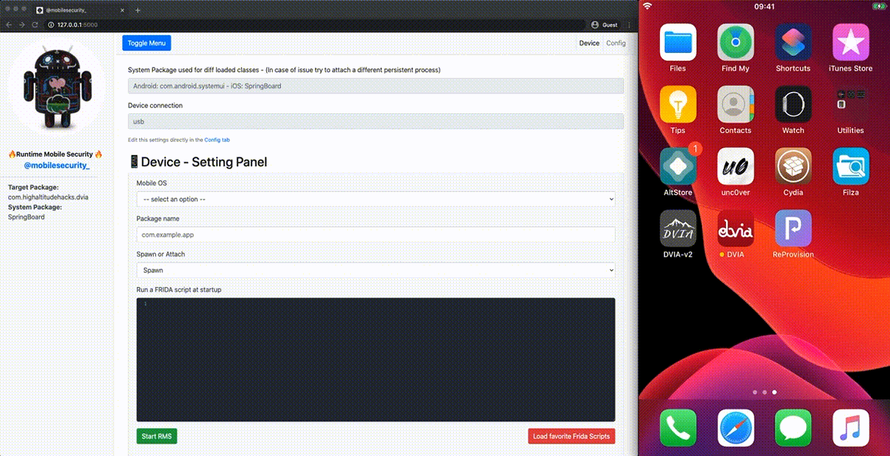Click Load favorite Frida Scripts

pos(572,436)
